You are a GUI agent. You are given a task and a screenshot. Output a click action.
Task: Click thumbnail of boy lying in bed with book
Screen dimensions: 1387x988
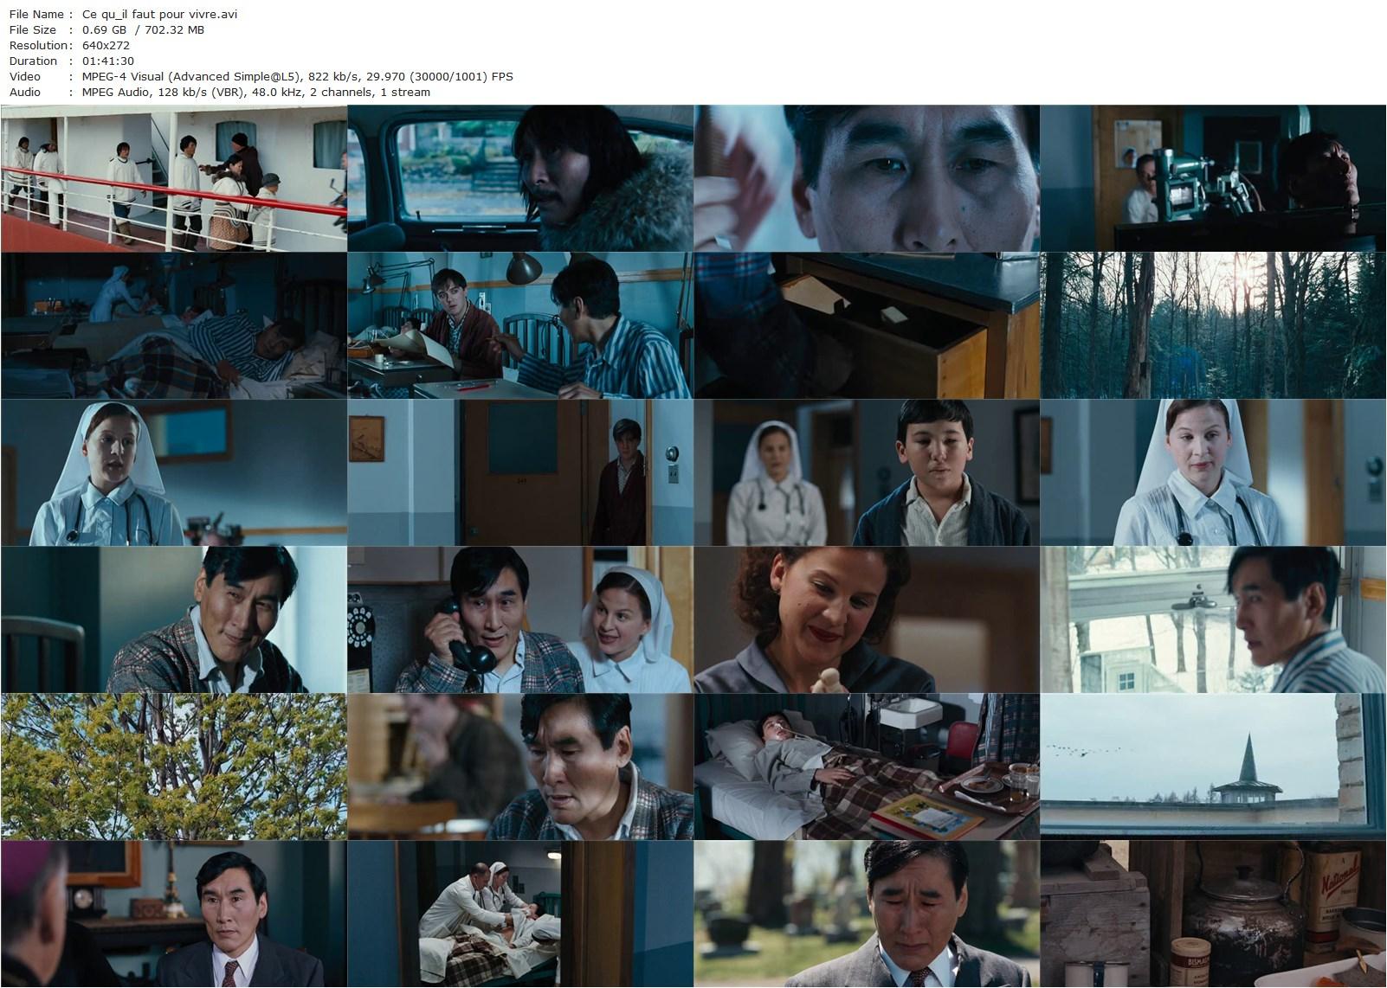tap(867, 767)
